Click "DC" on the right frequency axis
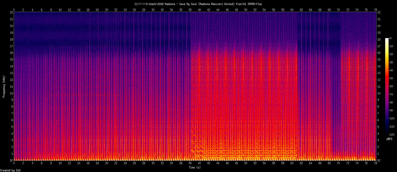This screenshot has height=172, width=397. (379, 161)
